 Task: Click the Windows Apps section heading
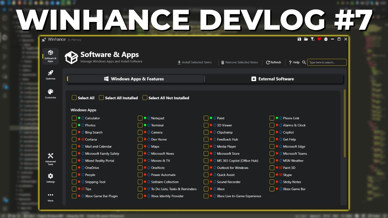point(83,110)
